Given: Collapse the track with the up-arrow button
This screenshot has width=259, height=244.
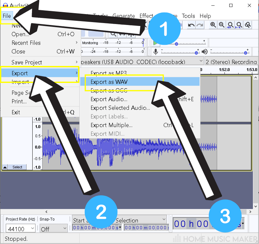Looking at the screenshot, I should (x=5, y=167).
